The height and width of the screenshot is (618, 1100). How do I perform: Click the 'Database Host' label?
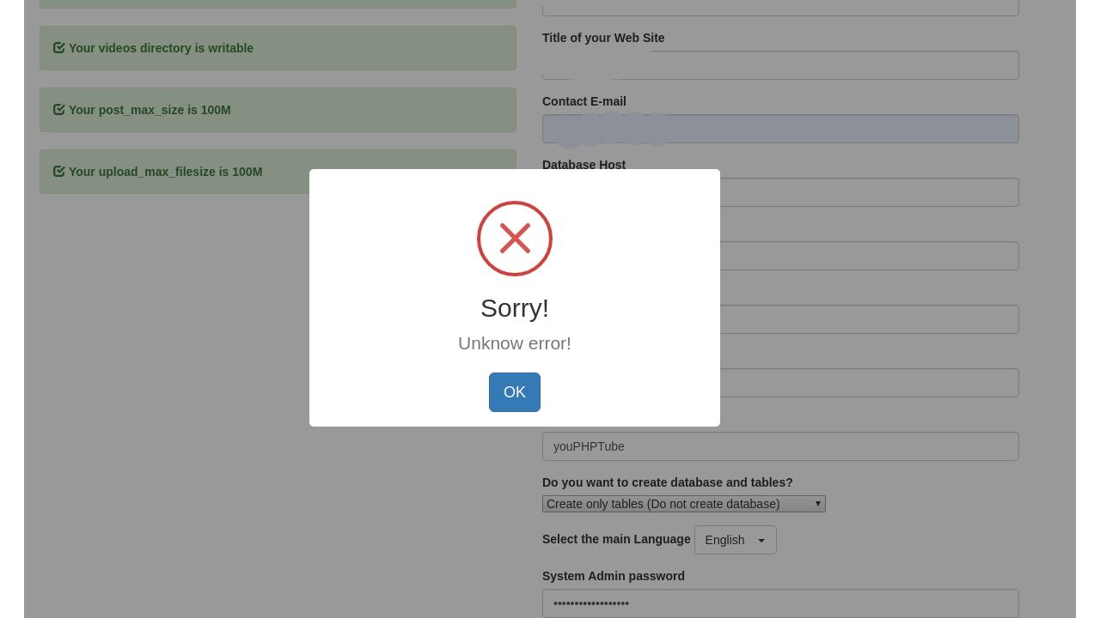coord(584,164)
